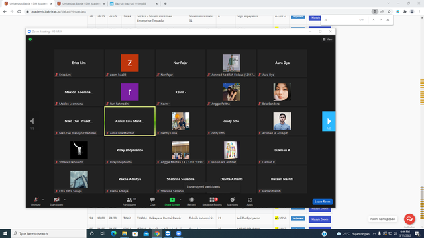This screenshot has width=424, height=238.
Task: Click the weather Hujan ringan widget
Action: point(353,233)
